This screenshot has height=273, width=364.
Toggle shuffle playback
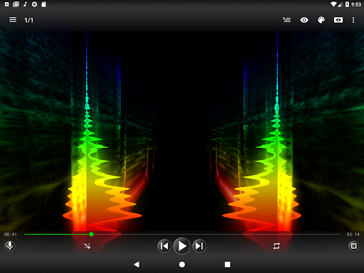(87, 246)
